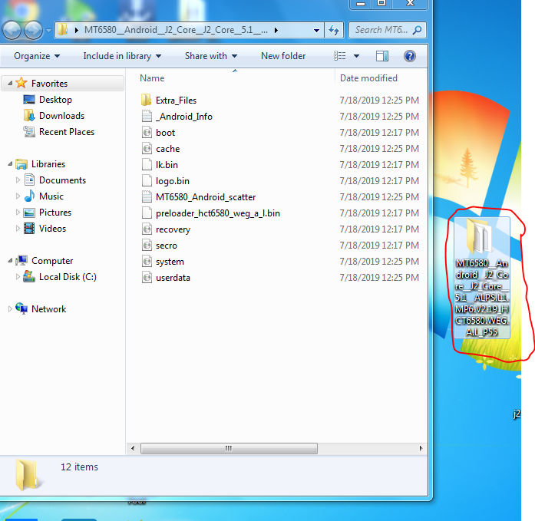Screen dimensions: 535x521
Task: Click the 7/18/2019 12:17 PM date of boot
Action: coord(379,132)
